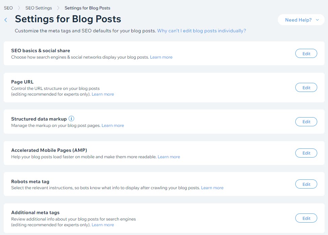Viewport: 328px width, 235px height.
Task: Learn more about structured data markup
Action: coord(113,126)
